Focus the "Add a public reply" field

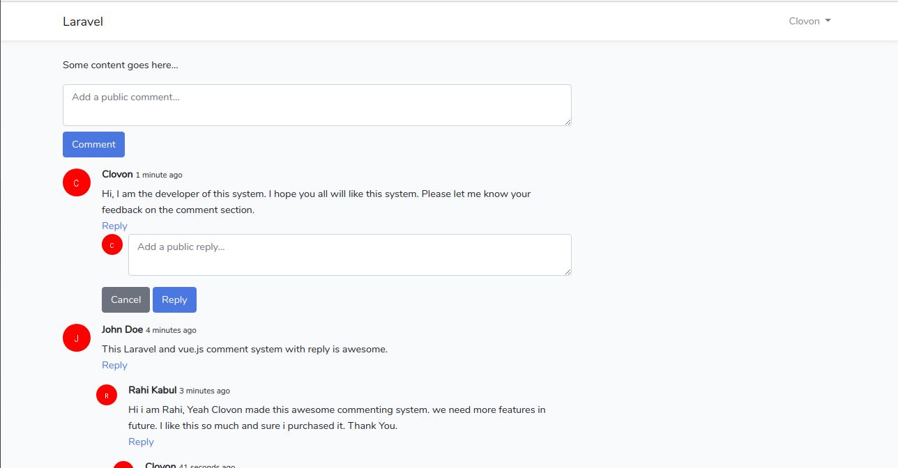click(x=349, y=254)
